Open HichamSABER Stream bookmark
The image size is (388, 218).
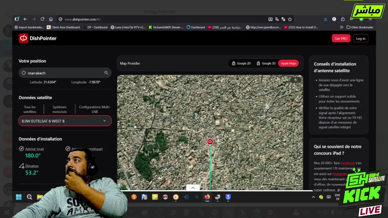click(166, 27)
